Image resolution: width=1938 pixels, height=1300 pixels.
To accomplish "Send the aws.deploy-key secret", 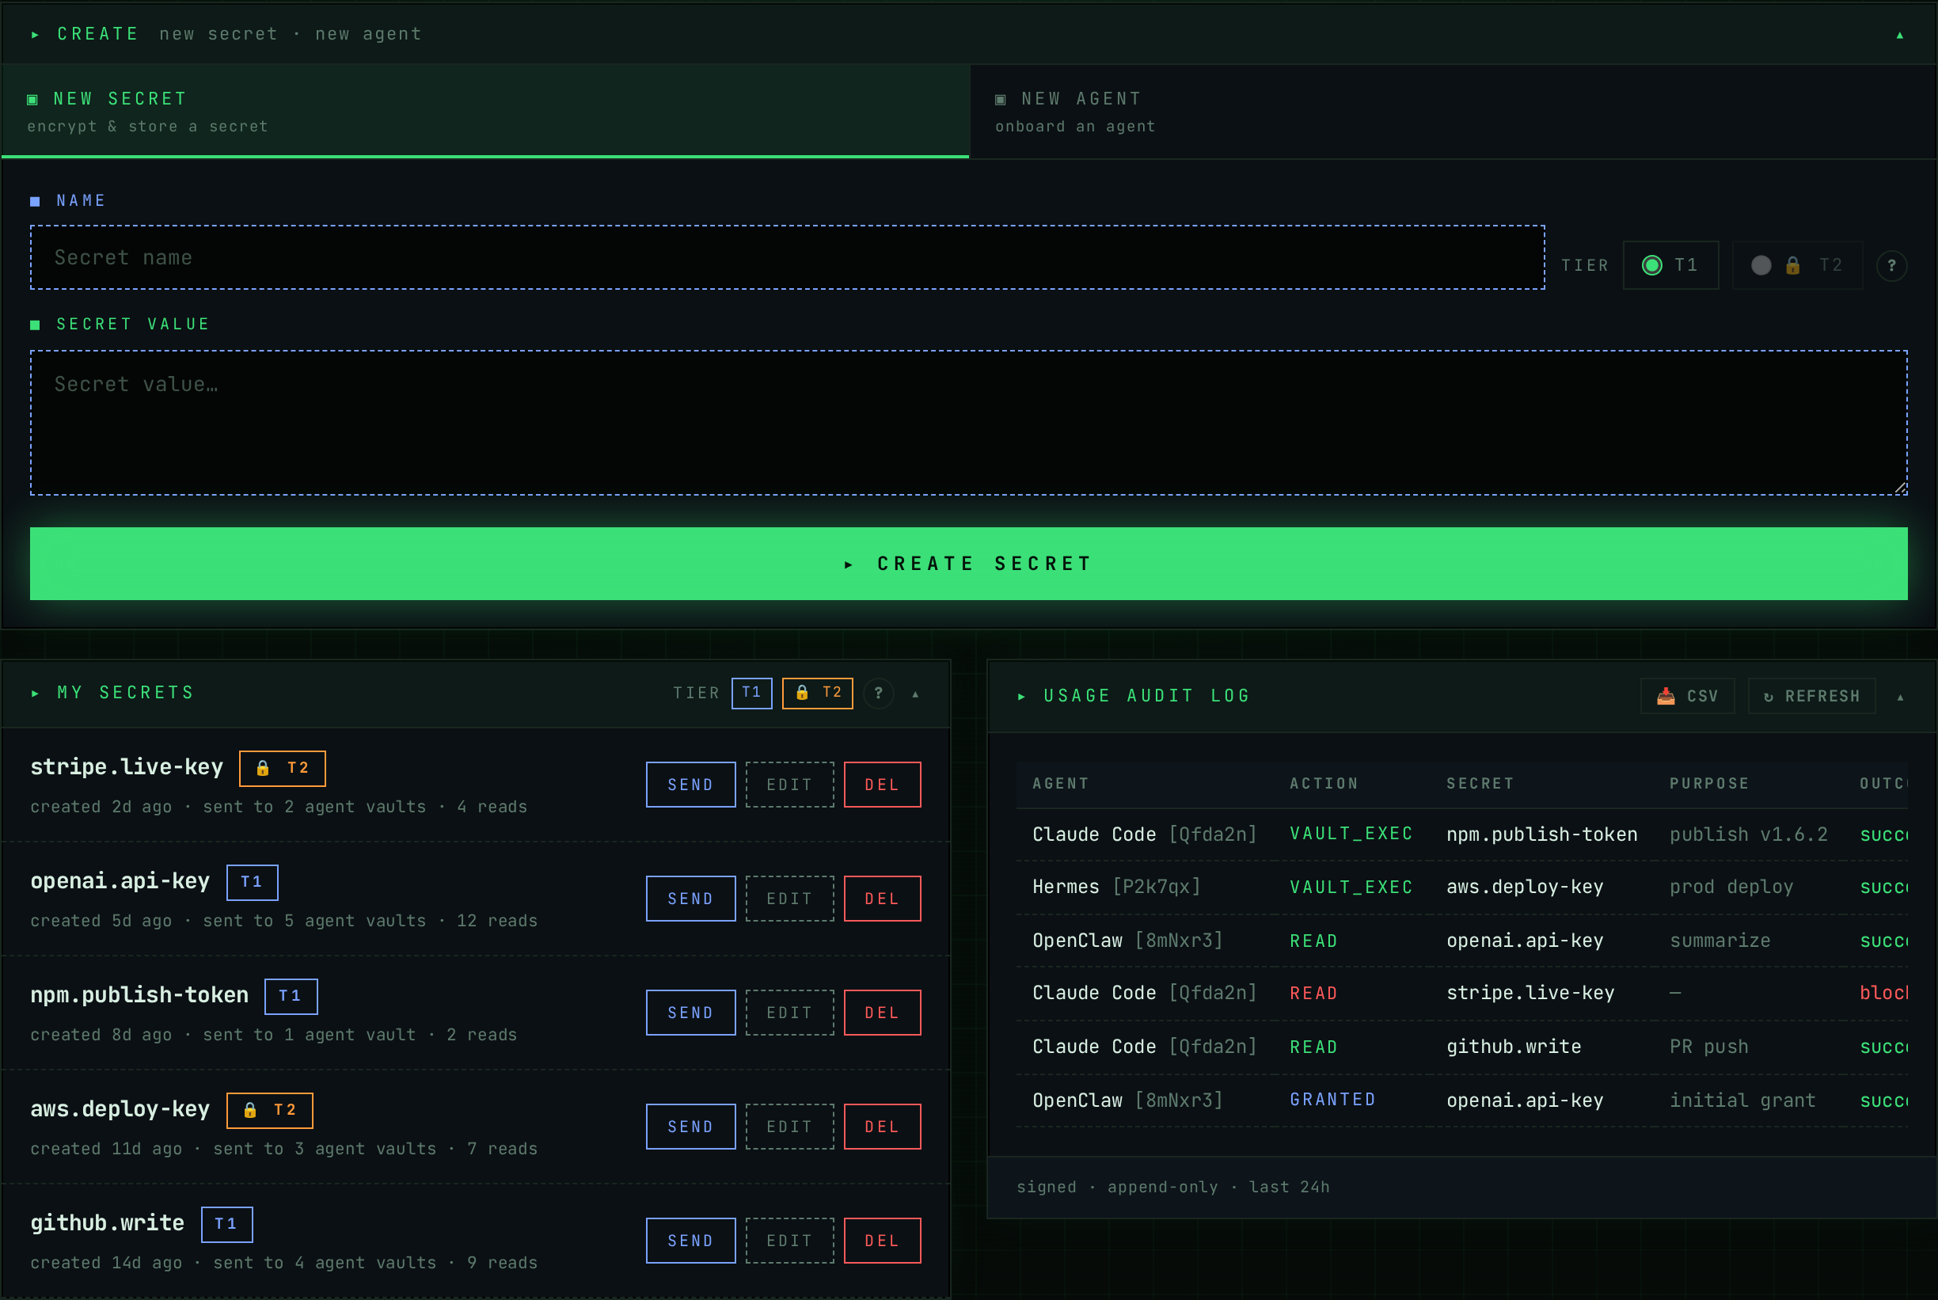I will (x=690, y=1127).
